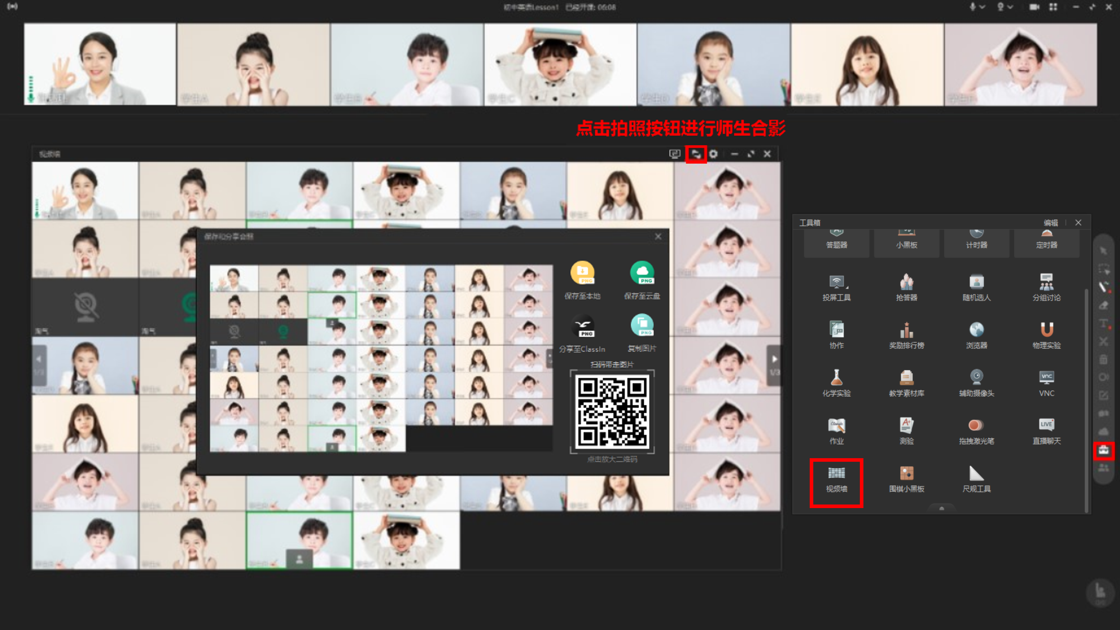Expand webcam options dropdown arrow

(x=1010, y=7)
